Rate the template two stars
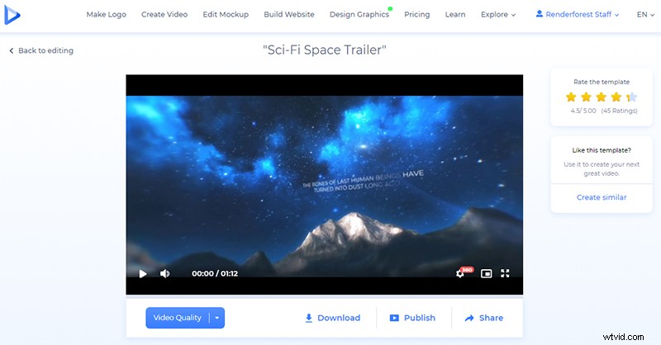This screenshot has height=345, width=661. click(587, 97)
